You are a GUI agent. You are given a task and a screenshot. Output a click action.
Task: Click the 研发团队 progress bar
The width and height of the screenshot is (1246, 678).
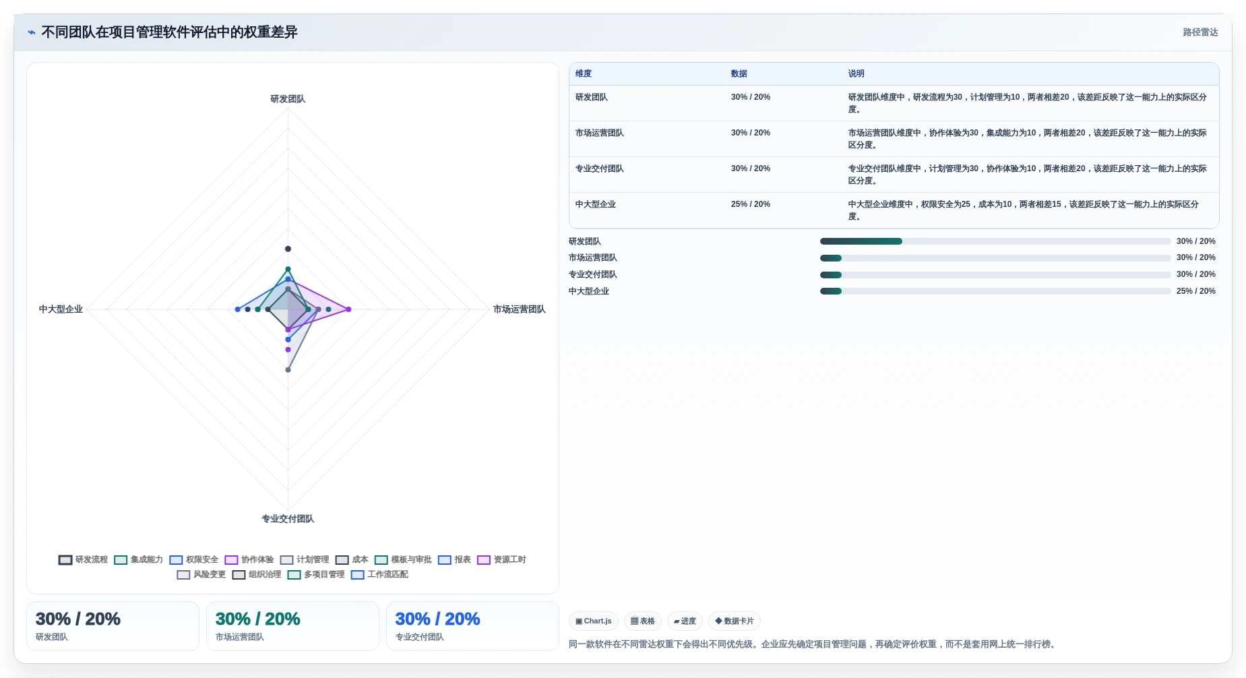pyautogui.click(x=995, y=241)
